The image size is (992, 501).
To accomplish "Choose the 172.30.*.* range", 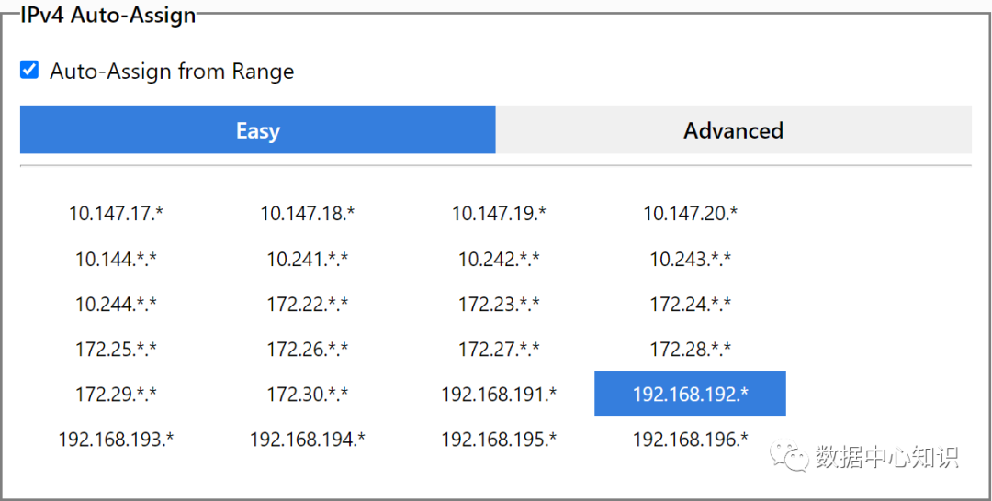I will click(308, 395).
